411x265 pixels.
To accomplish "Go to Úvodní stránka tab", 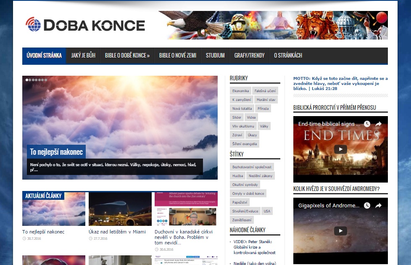I will (x=44, y=56).
